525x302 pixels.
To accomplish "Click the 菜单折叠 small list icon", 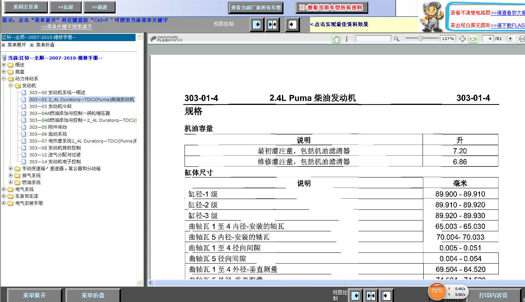I will pos(32,45).
